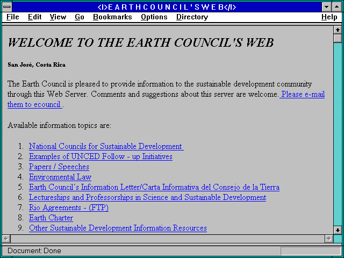Open the Rio Agreements - (FTP) link
Image resolution: width=344 pixels, height=258 pixels.
(69, 207)
